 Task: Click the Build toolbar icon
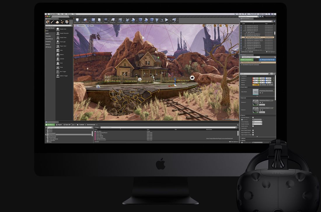point(133,20)
